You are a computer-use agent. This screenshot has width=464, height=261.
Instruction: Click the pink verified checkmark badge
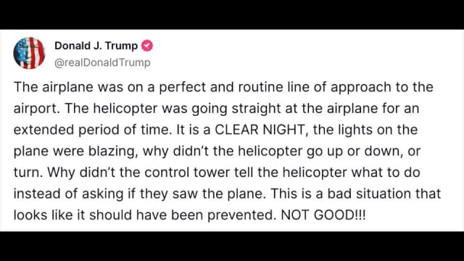point(146,46)
